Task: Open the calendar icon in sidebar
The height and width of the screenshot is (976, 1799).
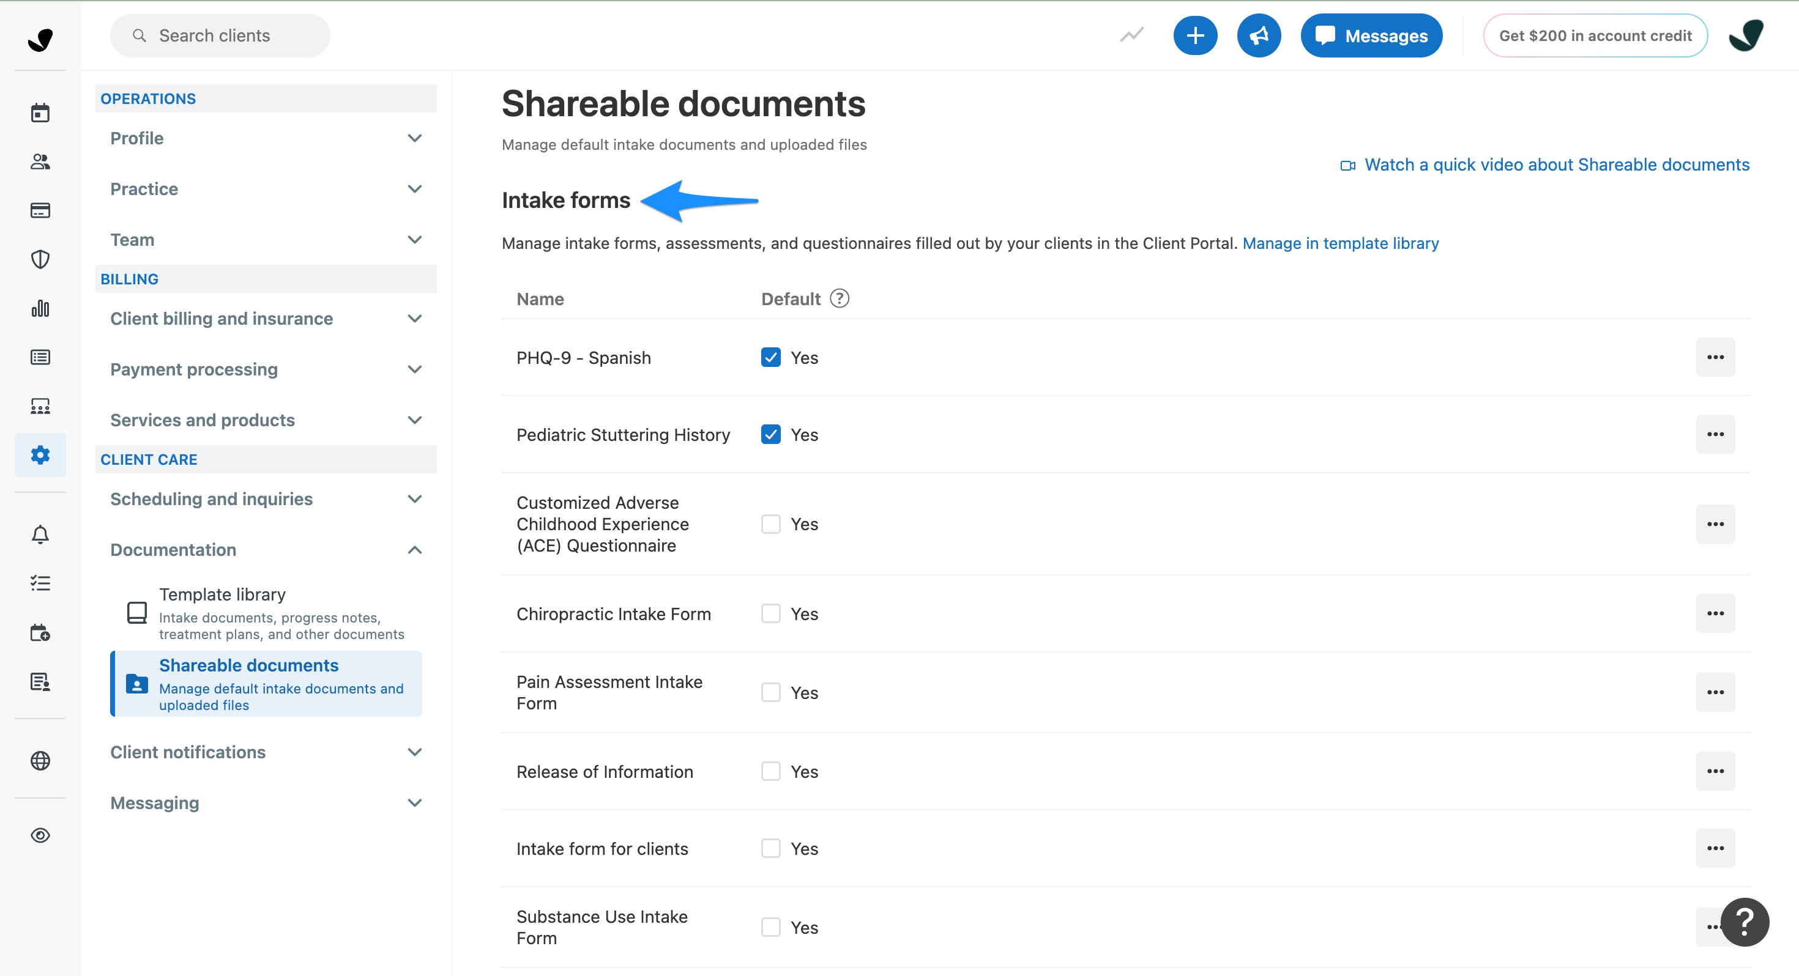Action: point(40,113)
